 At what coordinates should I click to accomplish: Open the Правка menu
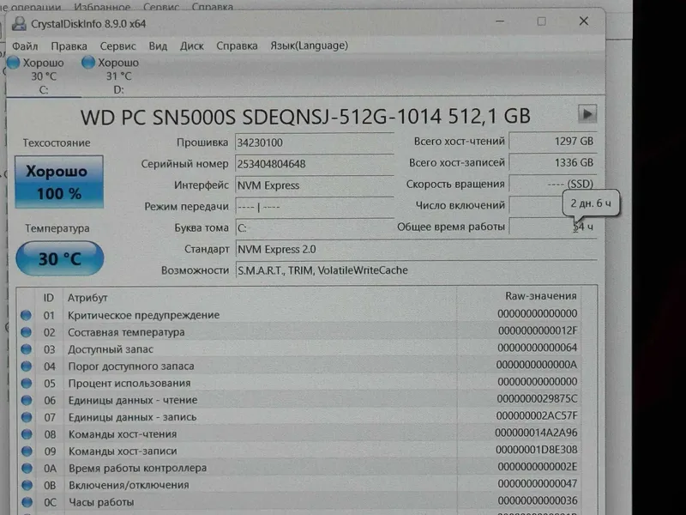[69, 46]
